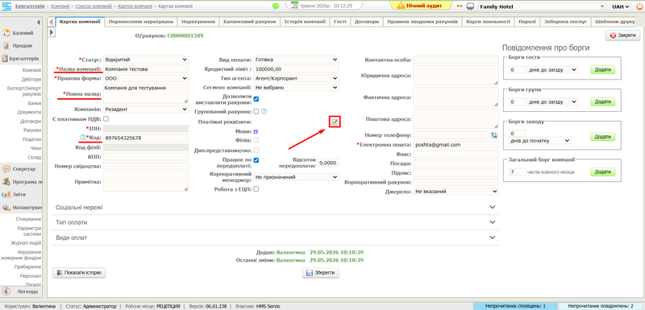Enable the Робота з ЕЦП checkbox
Screen dimensions: 645x310
coord(256,189)
